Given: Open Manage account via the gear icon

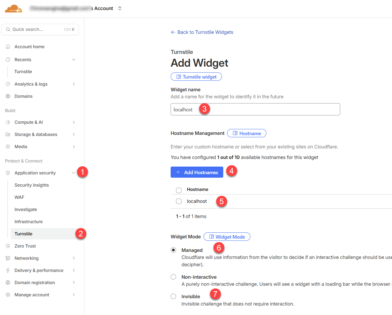Looking at the screenshot, I should (8, 295).
